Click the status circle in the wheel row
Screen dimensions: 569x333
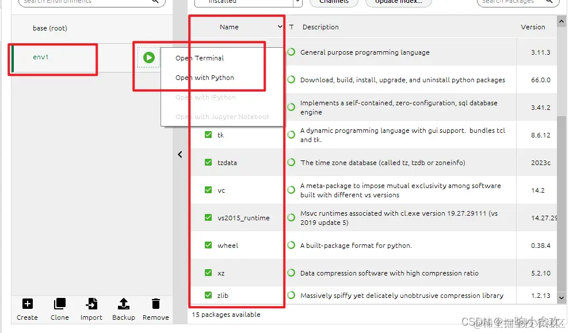291,245
